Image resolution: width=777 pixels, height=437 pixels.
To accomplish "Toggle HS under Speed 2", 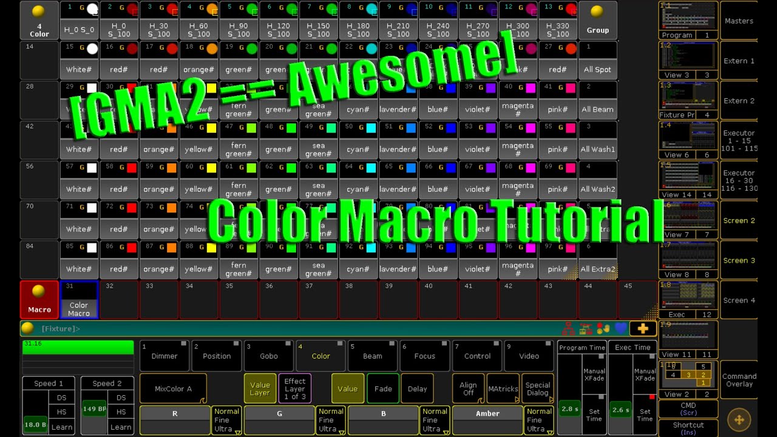I will pyautogui.click(x=121, y=412).
